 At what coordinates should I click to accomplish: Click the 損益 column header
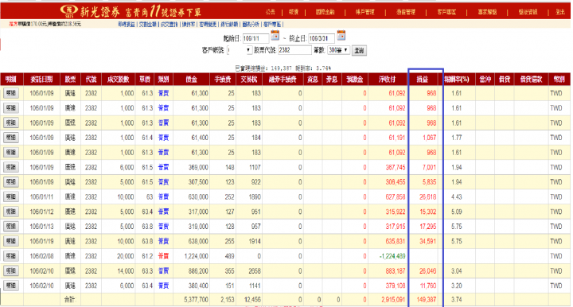point(423,80)
